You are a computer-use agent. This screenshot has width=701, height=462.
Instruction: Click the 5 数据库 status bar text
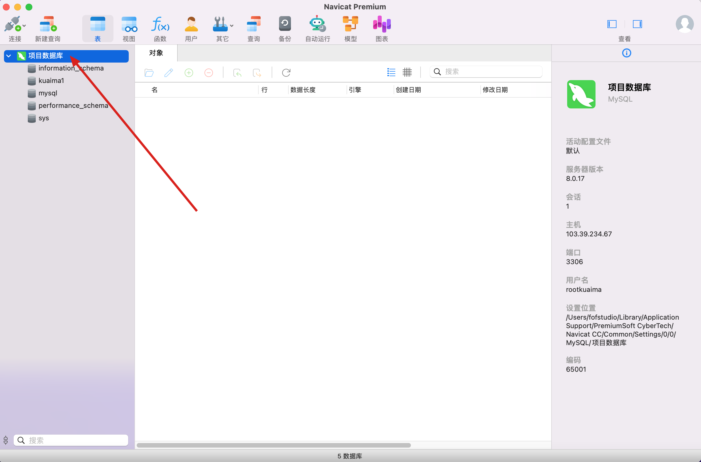(350, 456)
